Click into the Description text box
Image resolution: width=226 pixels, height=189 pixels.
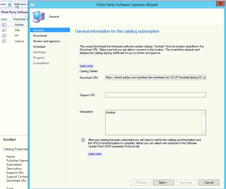tap(153, 123)
